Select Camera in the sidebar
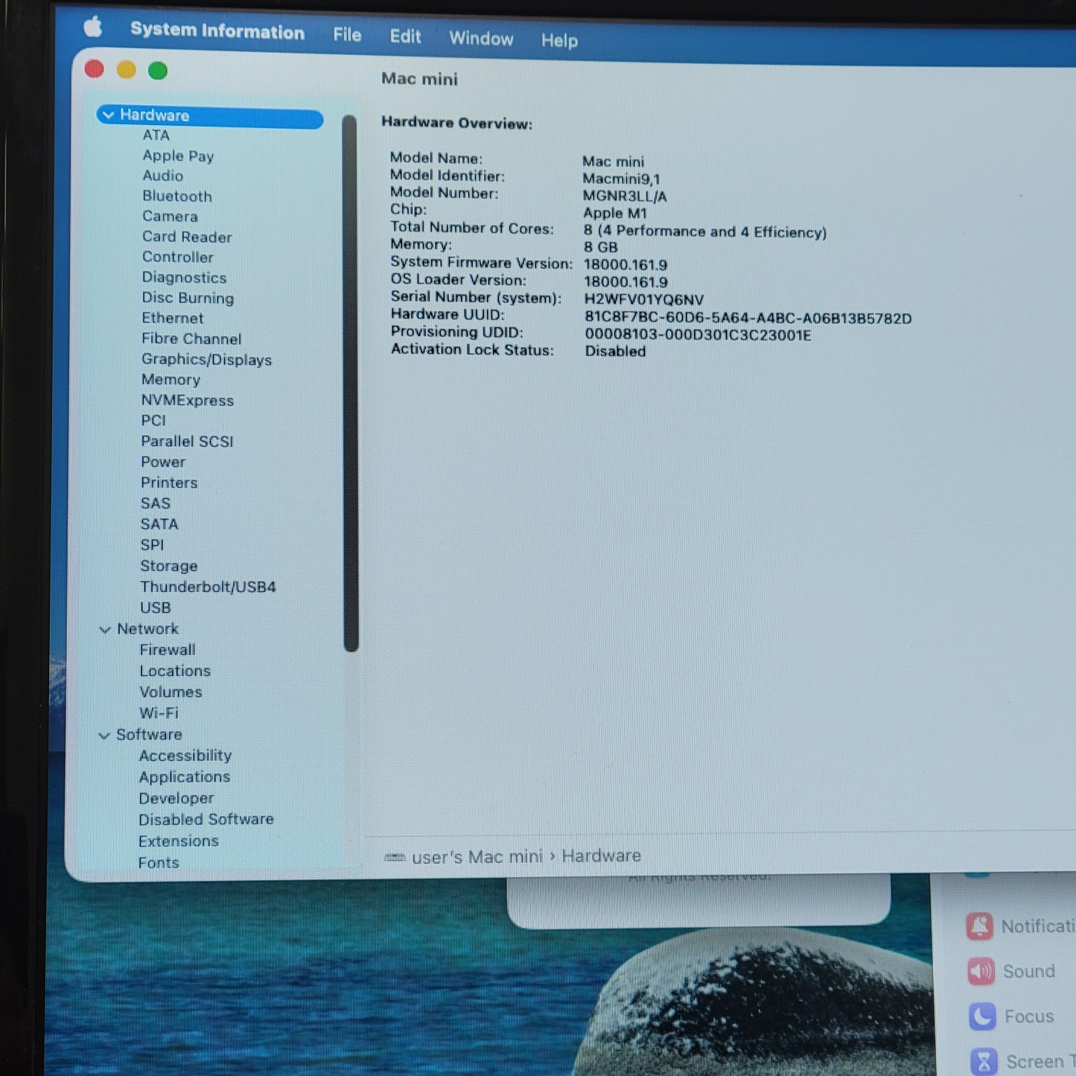The width and height of the screenshot is (1076, 1076). pyautogui.click(x=170, y=216)
